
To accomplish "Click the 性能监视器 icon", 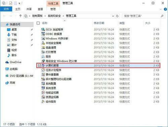I will coord(43,93).
